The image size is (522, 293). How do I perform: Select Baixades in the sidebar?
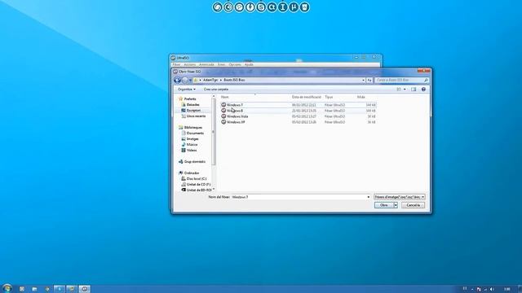(x=192, y=105)
